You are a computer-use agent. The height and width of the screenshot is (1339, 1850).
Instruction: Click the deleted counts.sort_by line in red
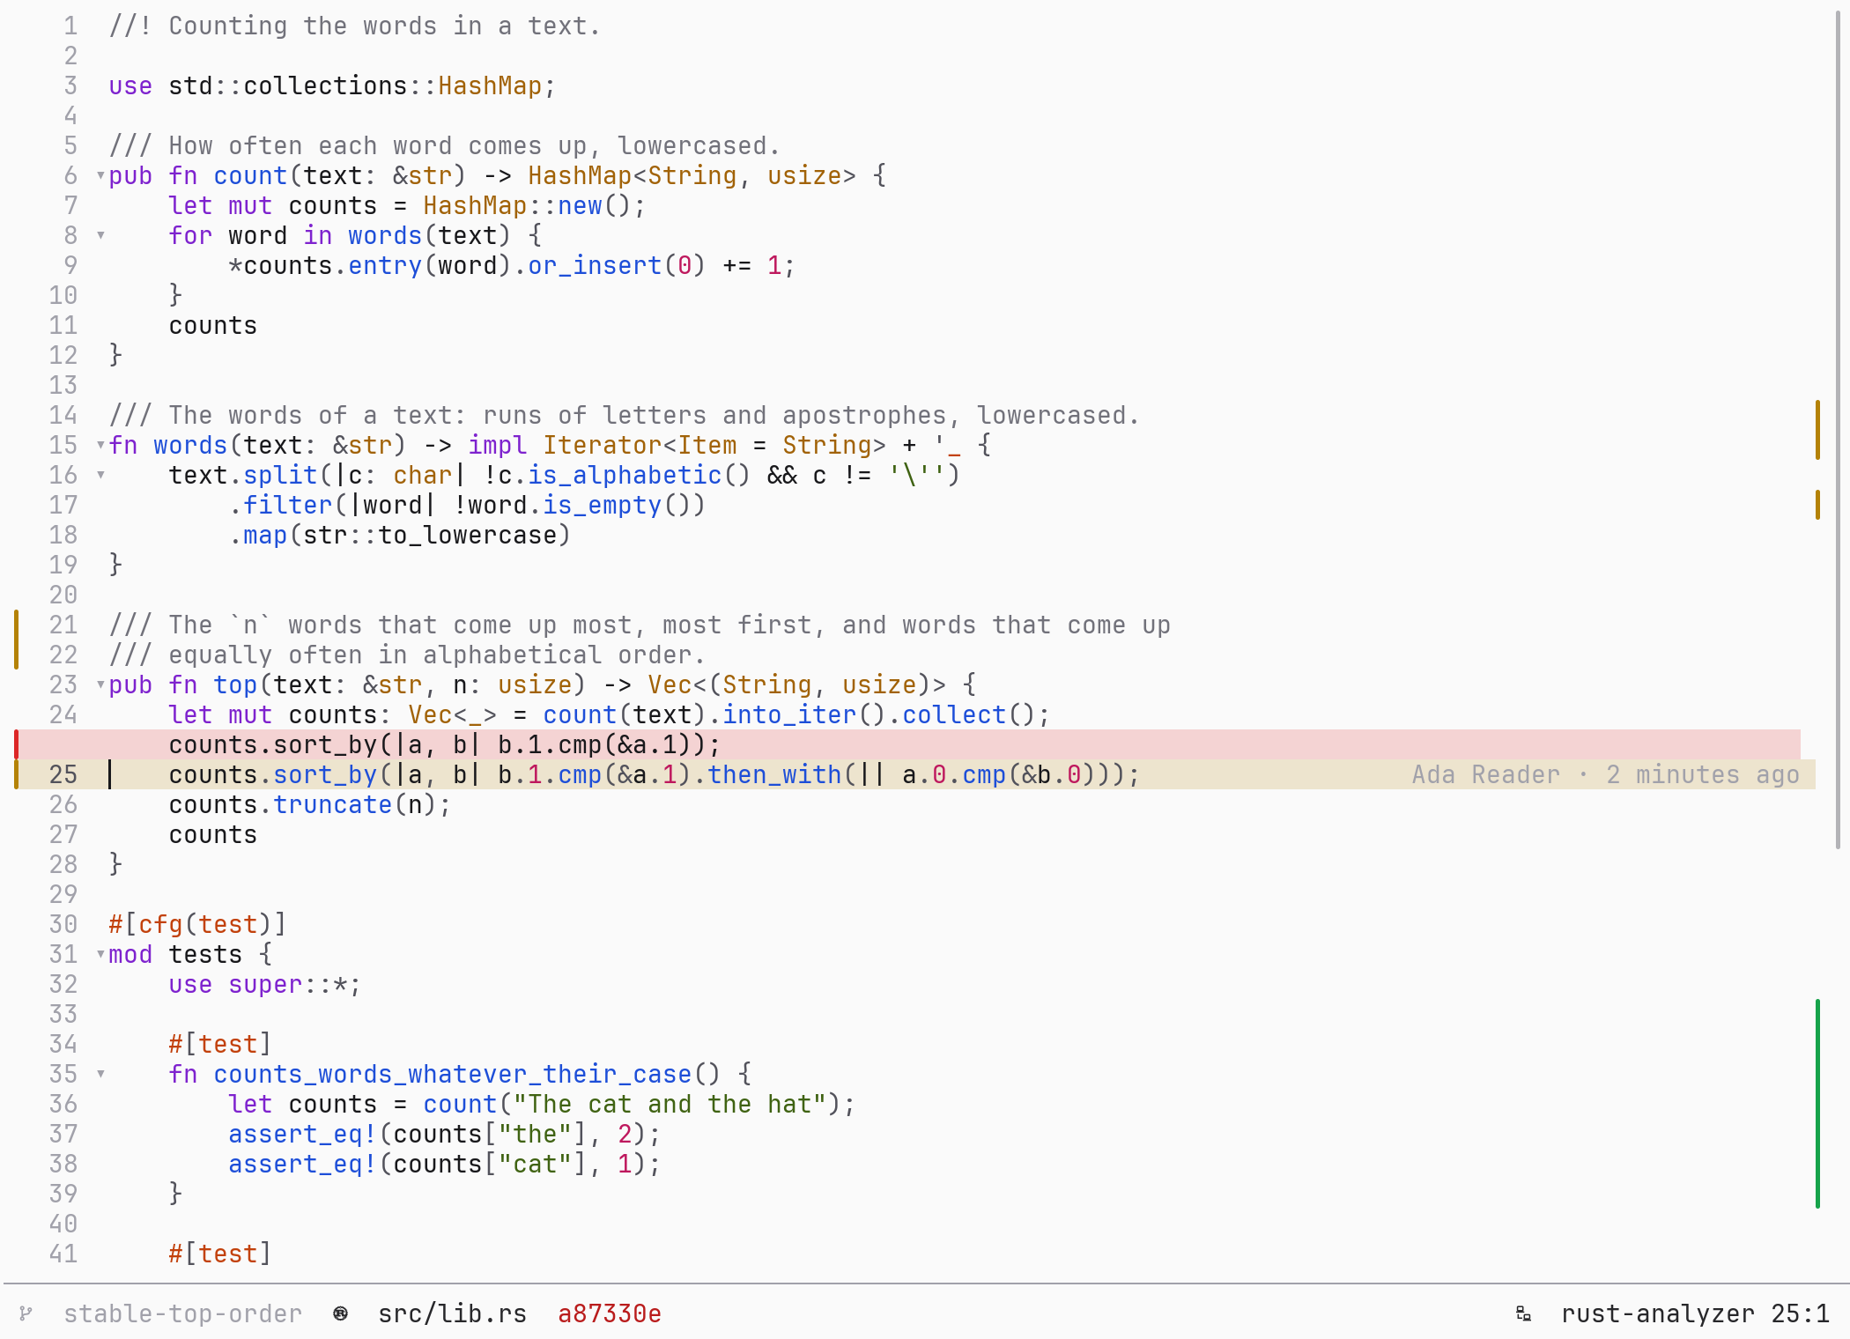point(909,744)
